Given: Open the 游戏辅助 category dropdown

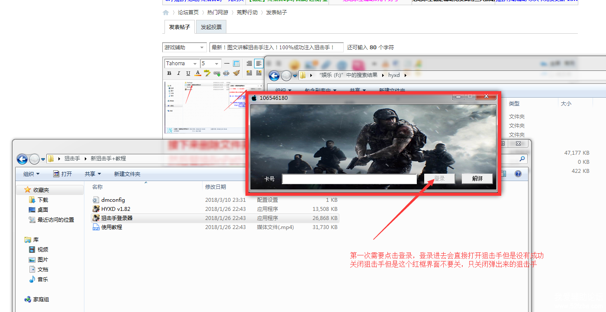Looking at the screenshot, I should click(x=185, y=48).
